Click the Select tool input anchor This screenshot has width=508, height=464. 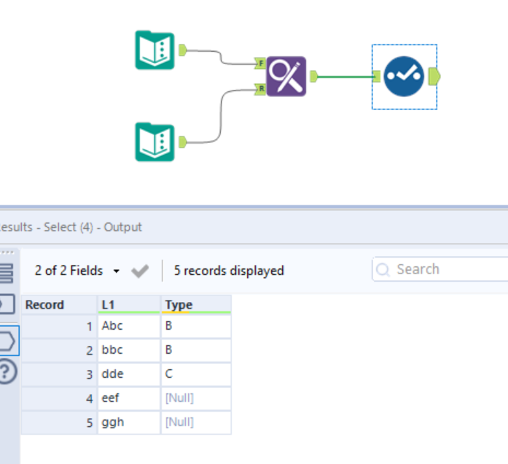[x=376, y=77]
